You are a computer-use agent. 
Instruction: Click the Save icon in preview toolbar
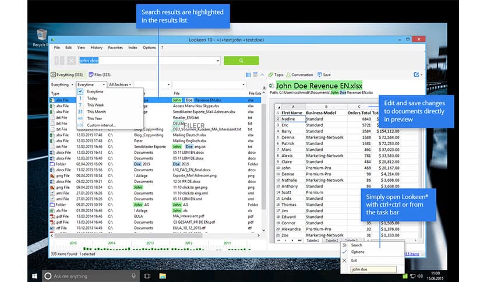pyautogui.click(x=319, y=75)
